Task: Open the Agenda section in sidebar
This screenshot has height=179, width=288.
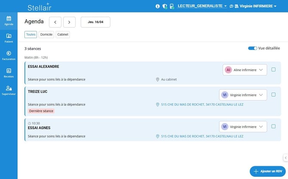Action: (9, 20)
